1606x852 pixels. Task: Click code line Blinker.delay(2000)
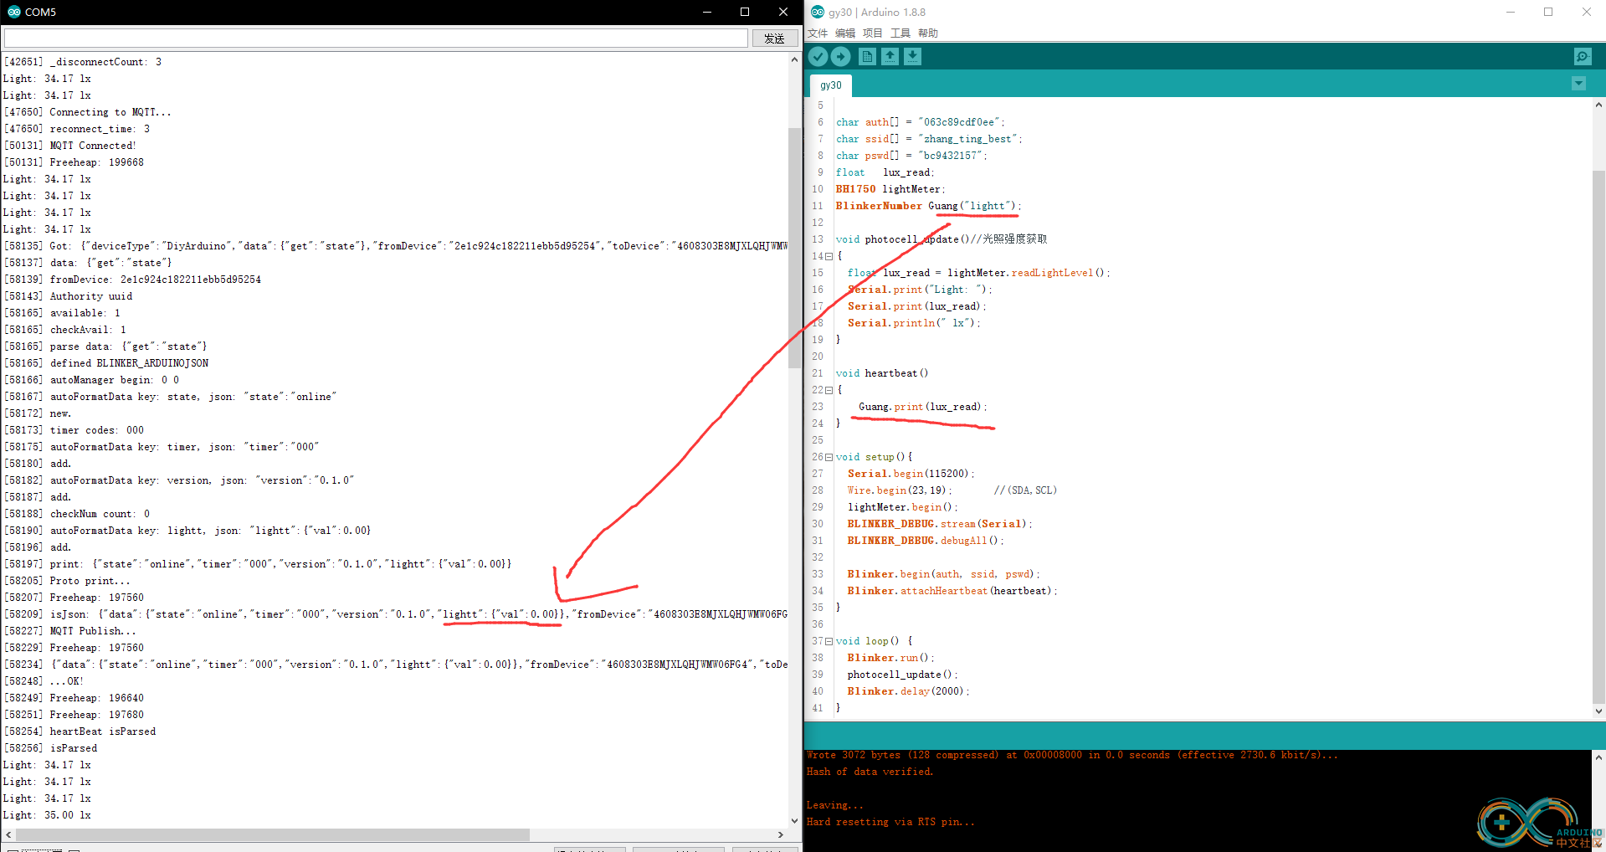coord(909,691)
